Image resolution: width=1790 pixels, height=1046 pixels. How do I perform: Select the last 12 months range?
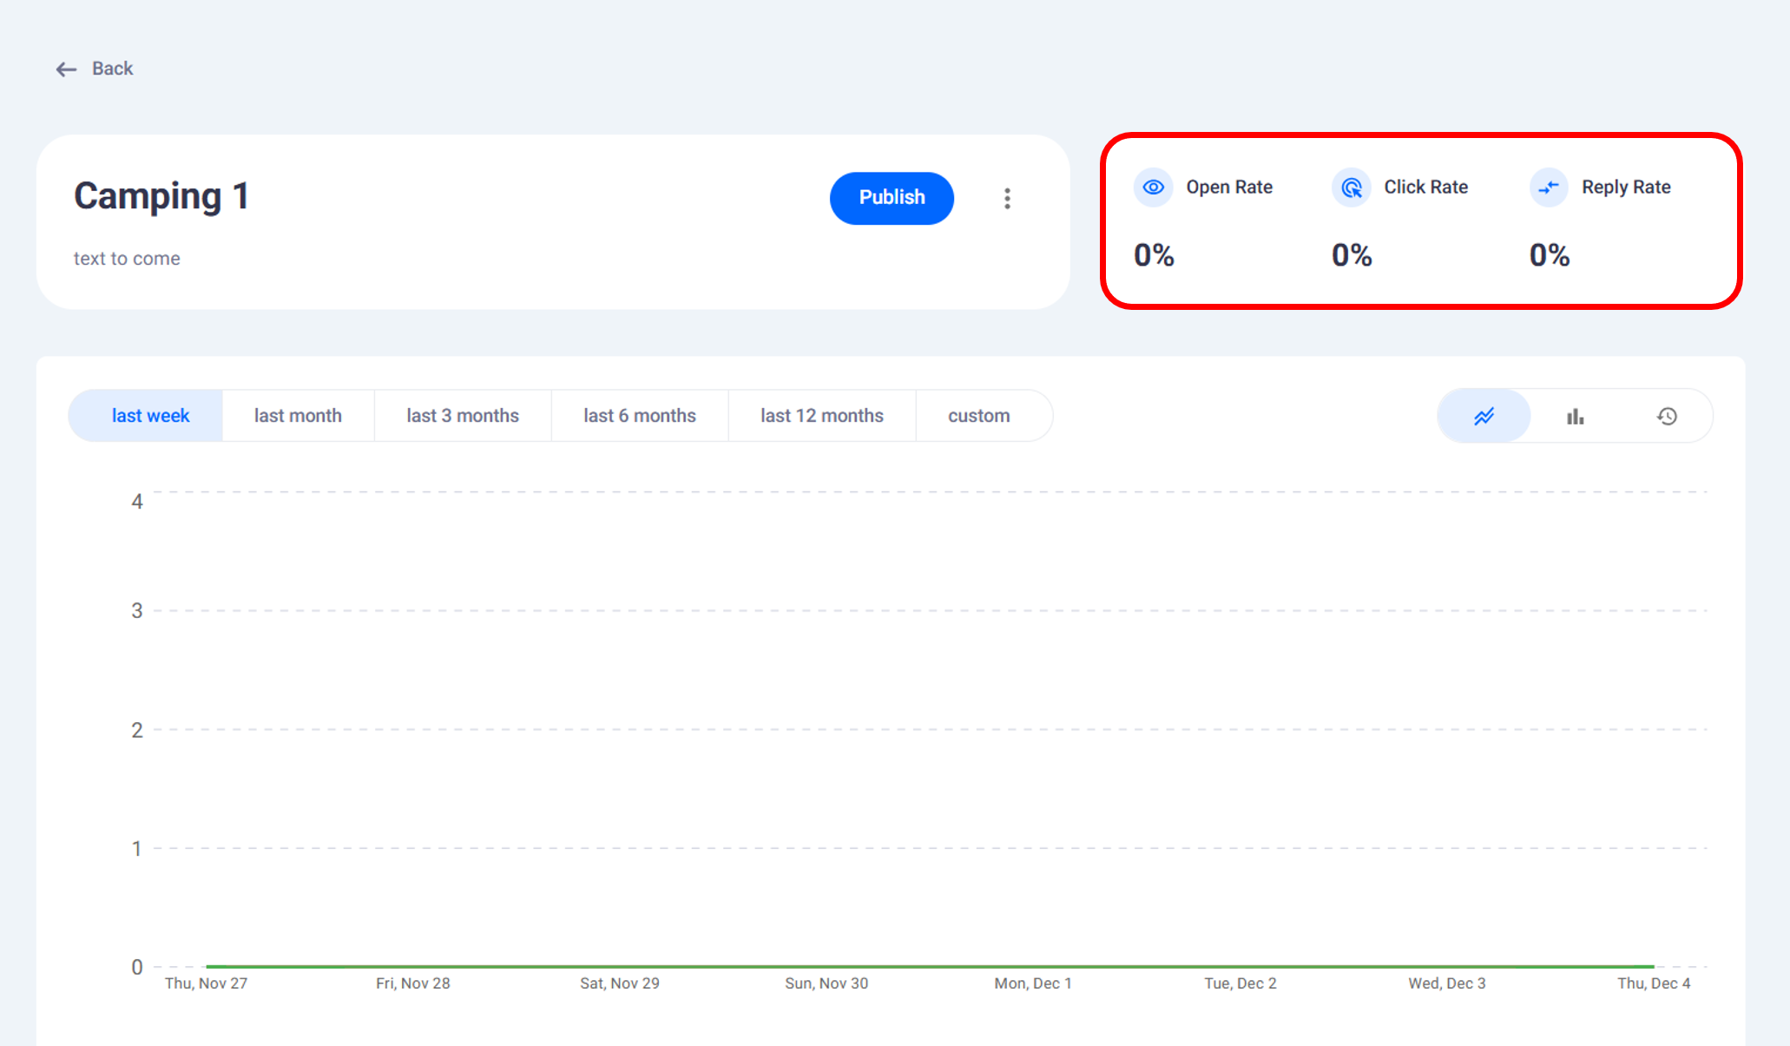(822, 416)
